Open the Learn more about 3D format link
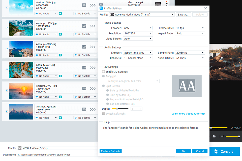The height and width of the screenshot is (161, 242). (x=188, y=114)
